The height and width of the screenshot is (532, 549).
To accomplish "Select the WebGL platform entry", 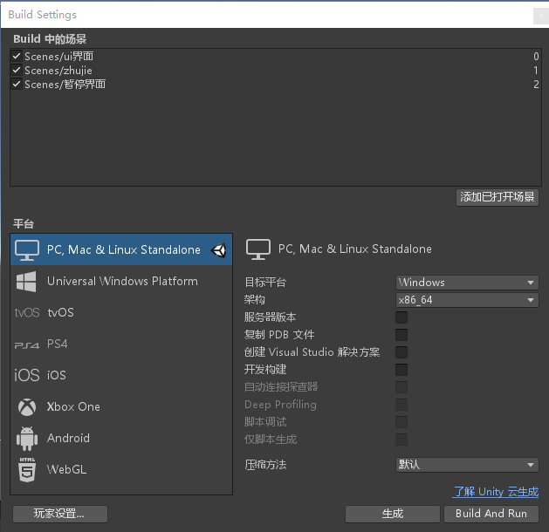I will (x=121, y=470).
